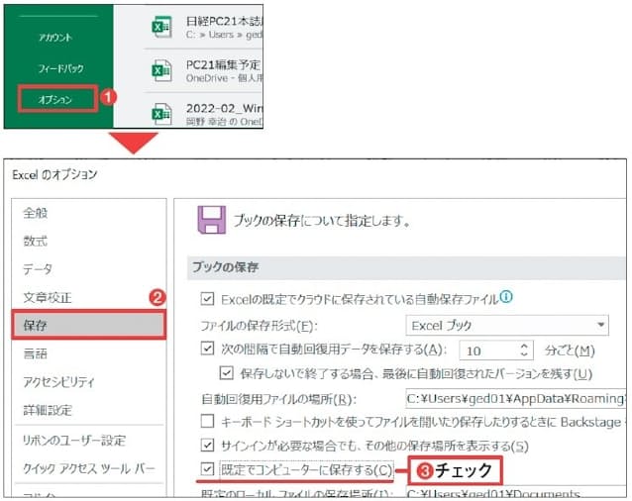Click the autorecover minutes stepper arrows
Viewport: 632px width, 501px height.
(525, 350)
